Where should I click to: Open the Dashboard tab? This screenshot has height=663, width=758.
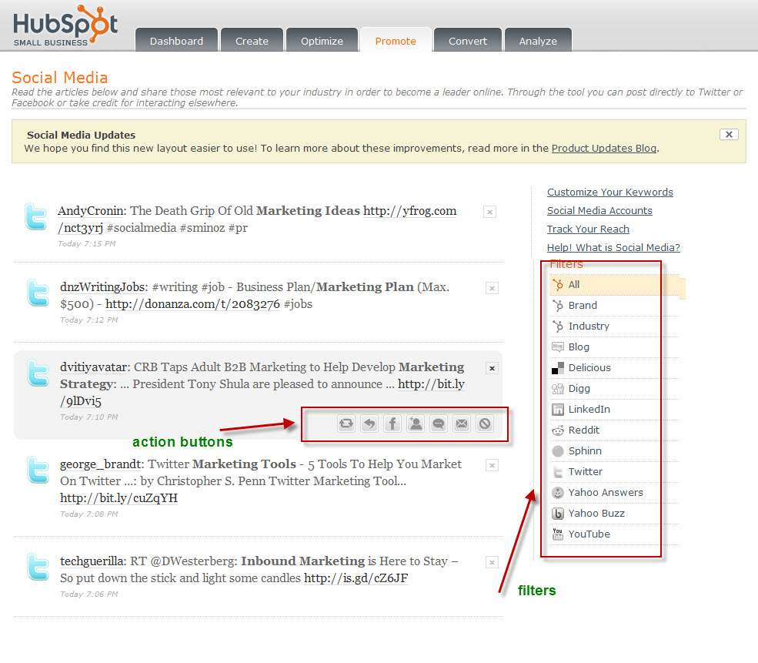[176, 40]
